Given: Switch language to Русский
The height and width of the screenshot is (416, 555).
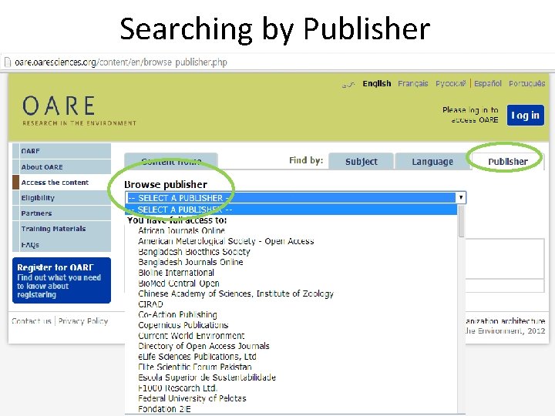Looking at the screenshot, I should pyautogui.click(x=450, y=83).
